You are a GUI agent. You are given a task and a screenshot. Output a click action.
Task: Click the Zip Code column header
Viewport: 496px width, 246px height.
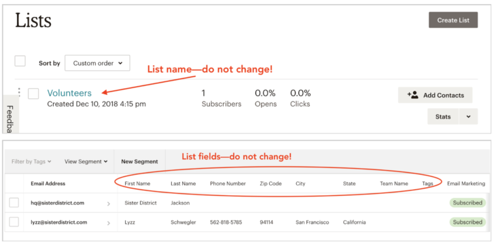271,184
